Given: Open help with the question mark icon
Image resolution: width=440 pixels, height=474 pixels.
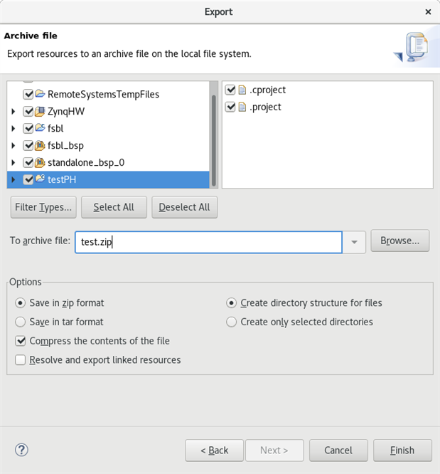Looking at the screenshot, I should pos(21,450).
